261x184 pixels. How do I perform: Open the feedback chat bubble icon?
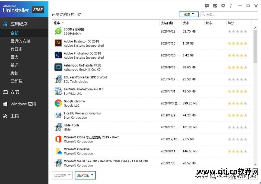pyautogui.click(x=207, y=6)
